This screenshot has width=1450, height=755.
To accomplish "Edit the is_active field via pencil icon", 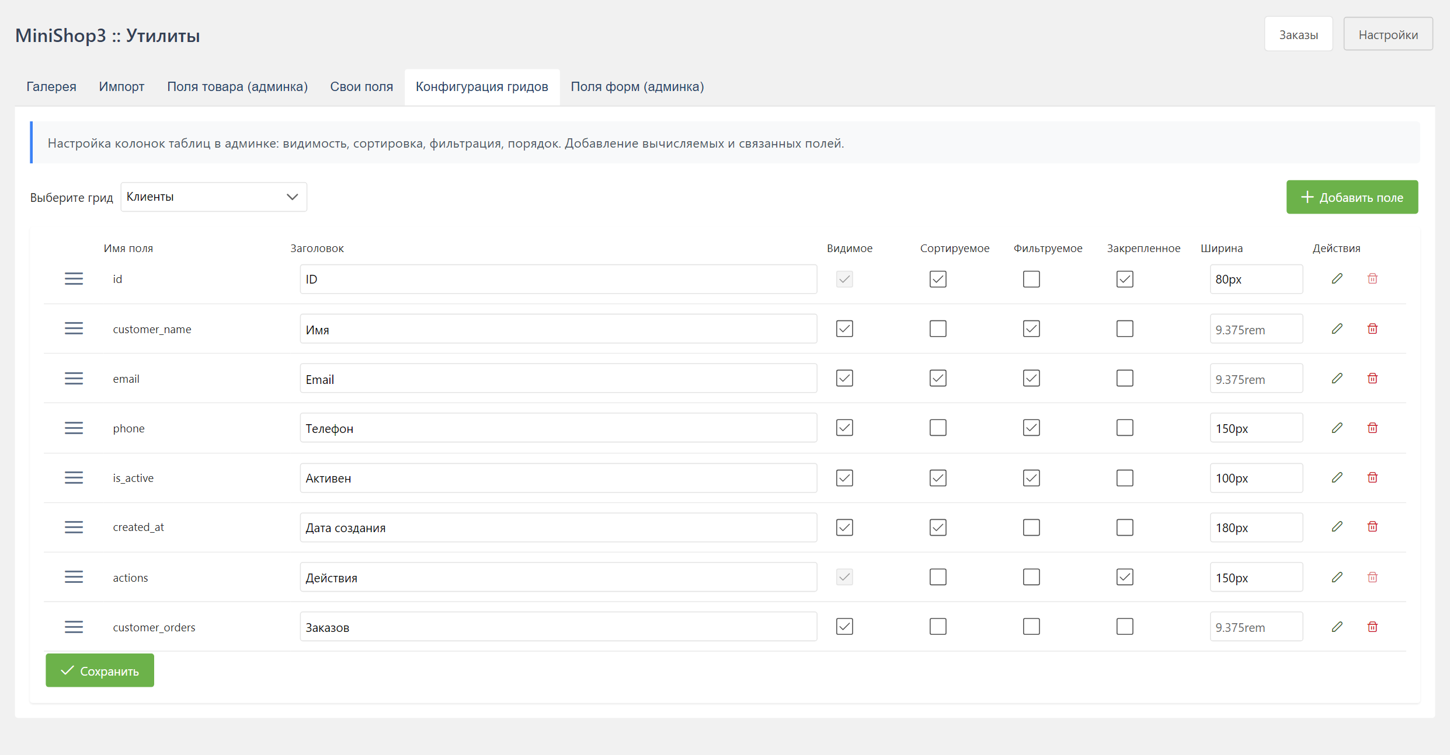I will 1337,477.
